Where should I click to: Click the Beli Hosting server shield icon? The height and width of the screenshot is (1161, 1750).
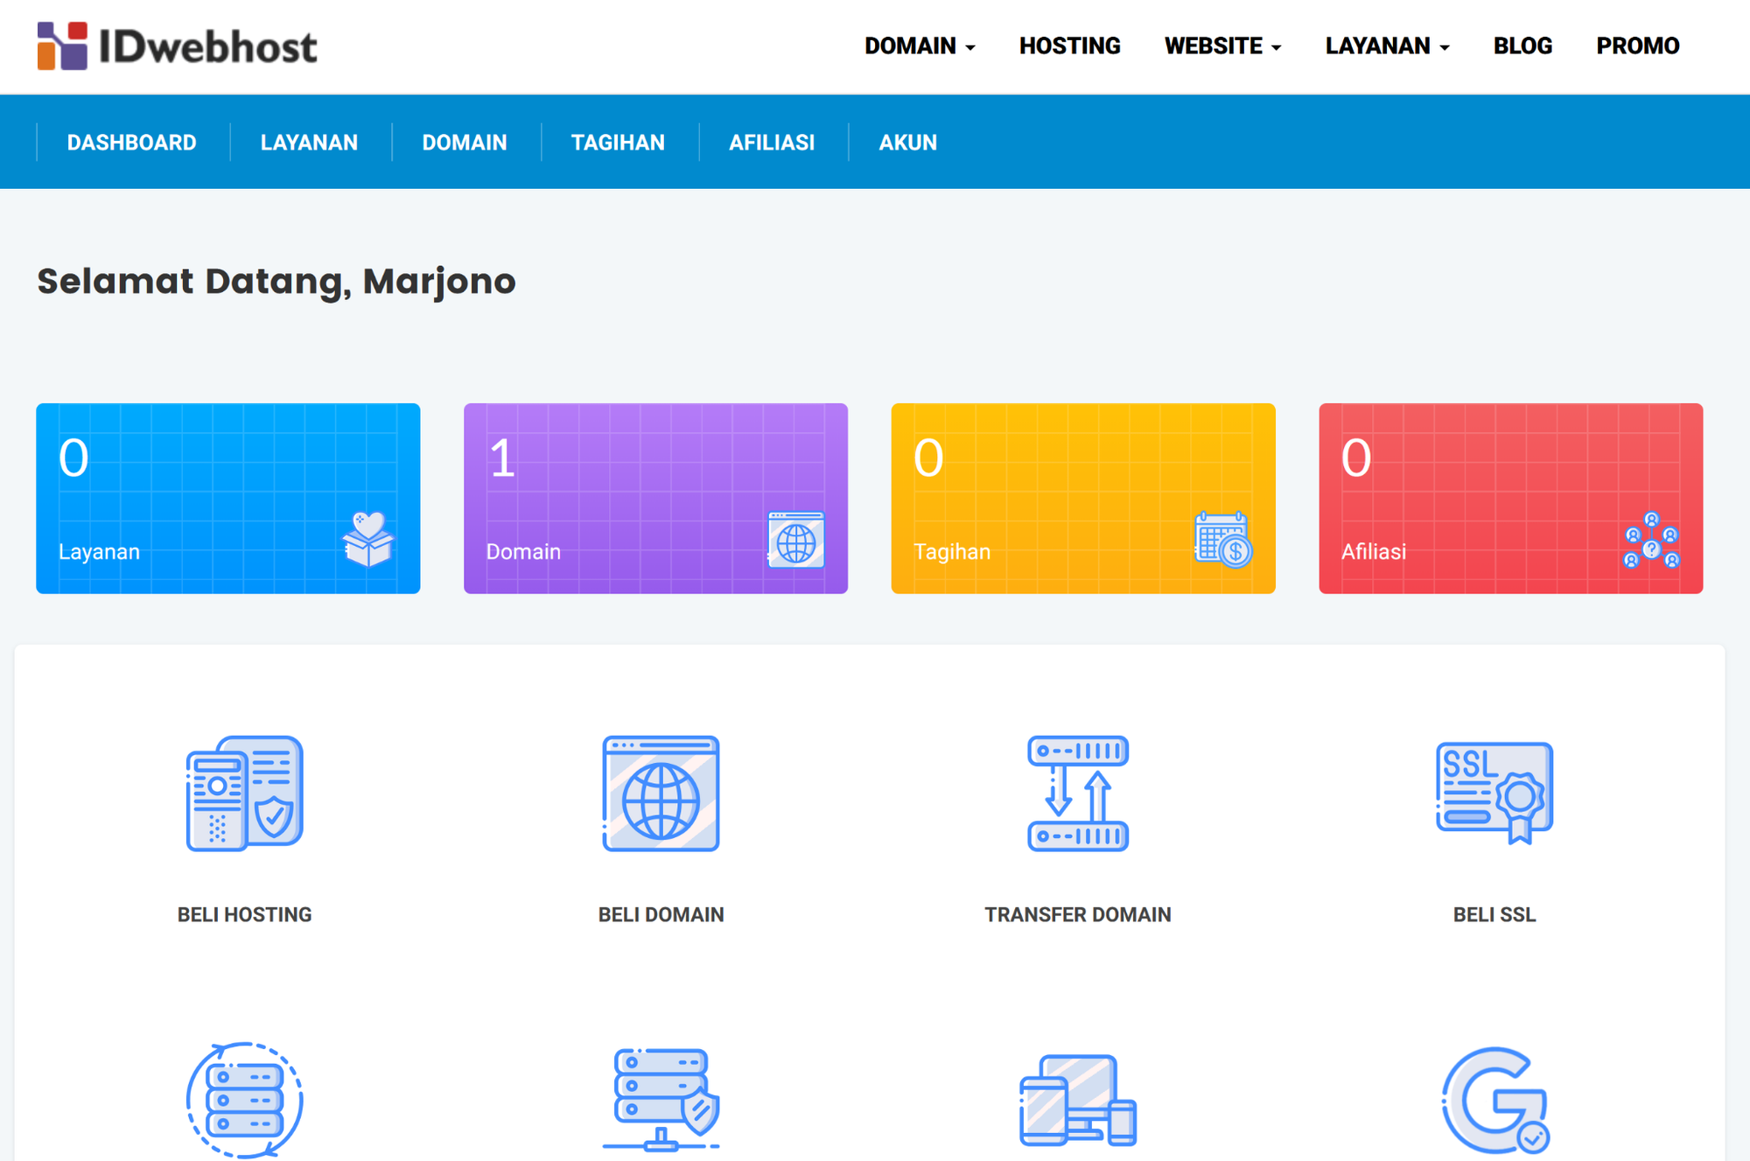(x=245, y=793)
